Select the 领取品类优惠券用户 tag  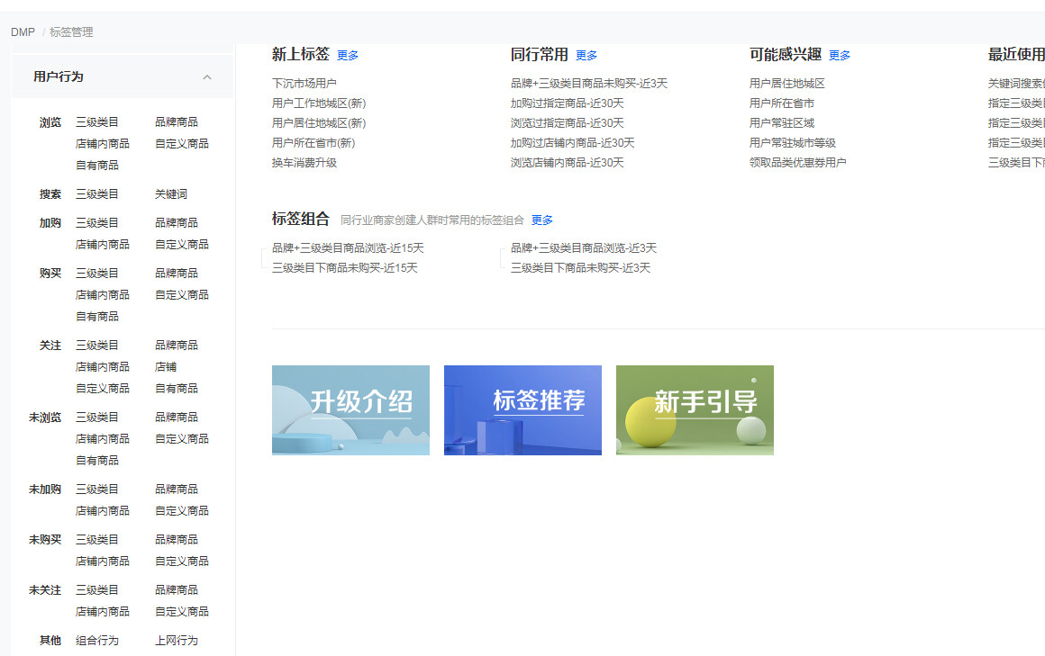[x=797, y=163]
